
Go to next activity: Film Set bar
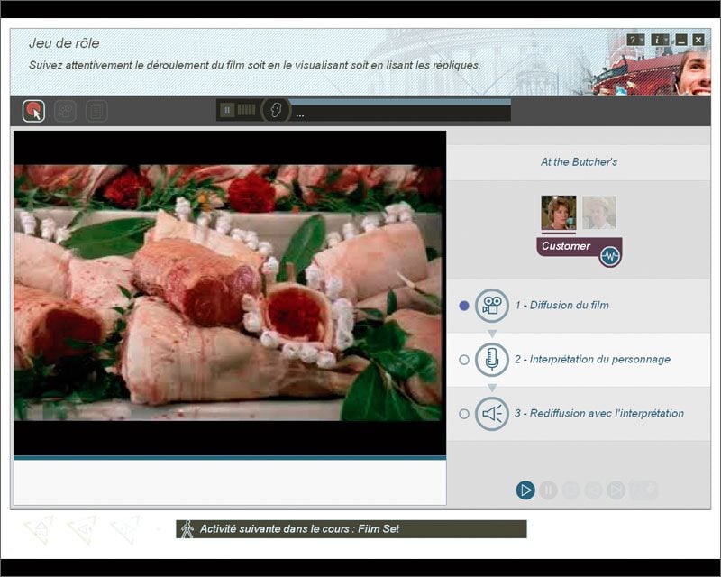tap(351, 529)
